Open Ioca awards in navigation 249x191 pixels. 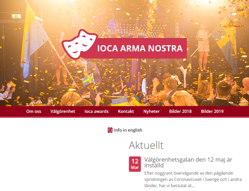[97, 111]
